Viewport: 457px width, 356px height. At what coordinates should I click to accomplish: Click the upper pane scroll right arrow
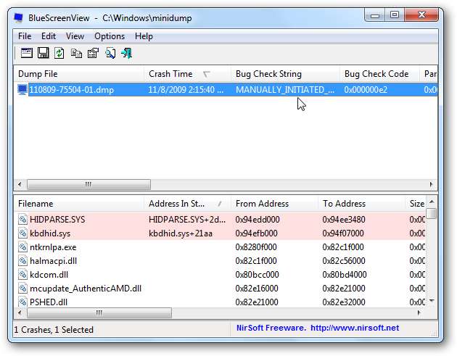tap(432, 184)
